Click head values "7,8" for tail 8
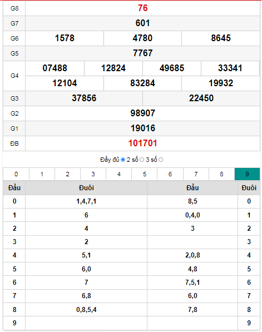This screenshot has height=332, width=262. [x=192, y=310]
